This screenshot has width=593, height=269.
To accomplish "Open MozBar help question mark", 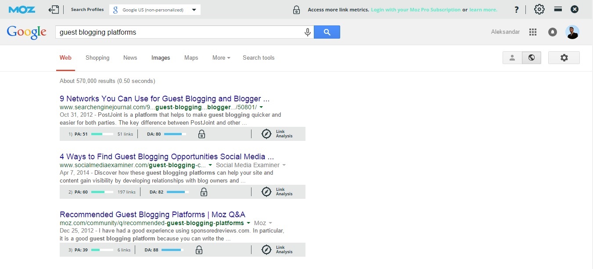I will [517, 10].
